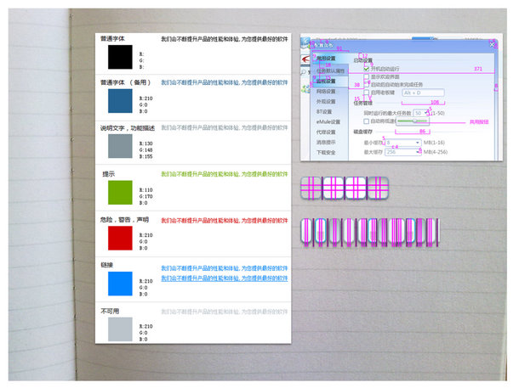Viewport: 519px width, 388px height.
Task: Select the bright blue 链接 color swatch
Action: [120, 284]
